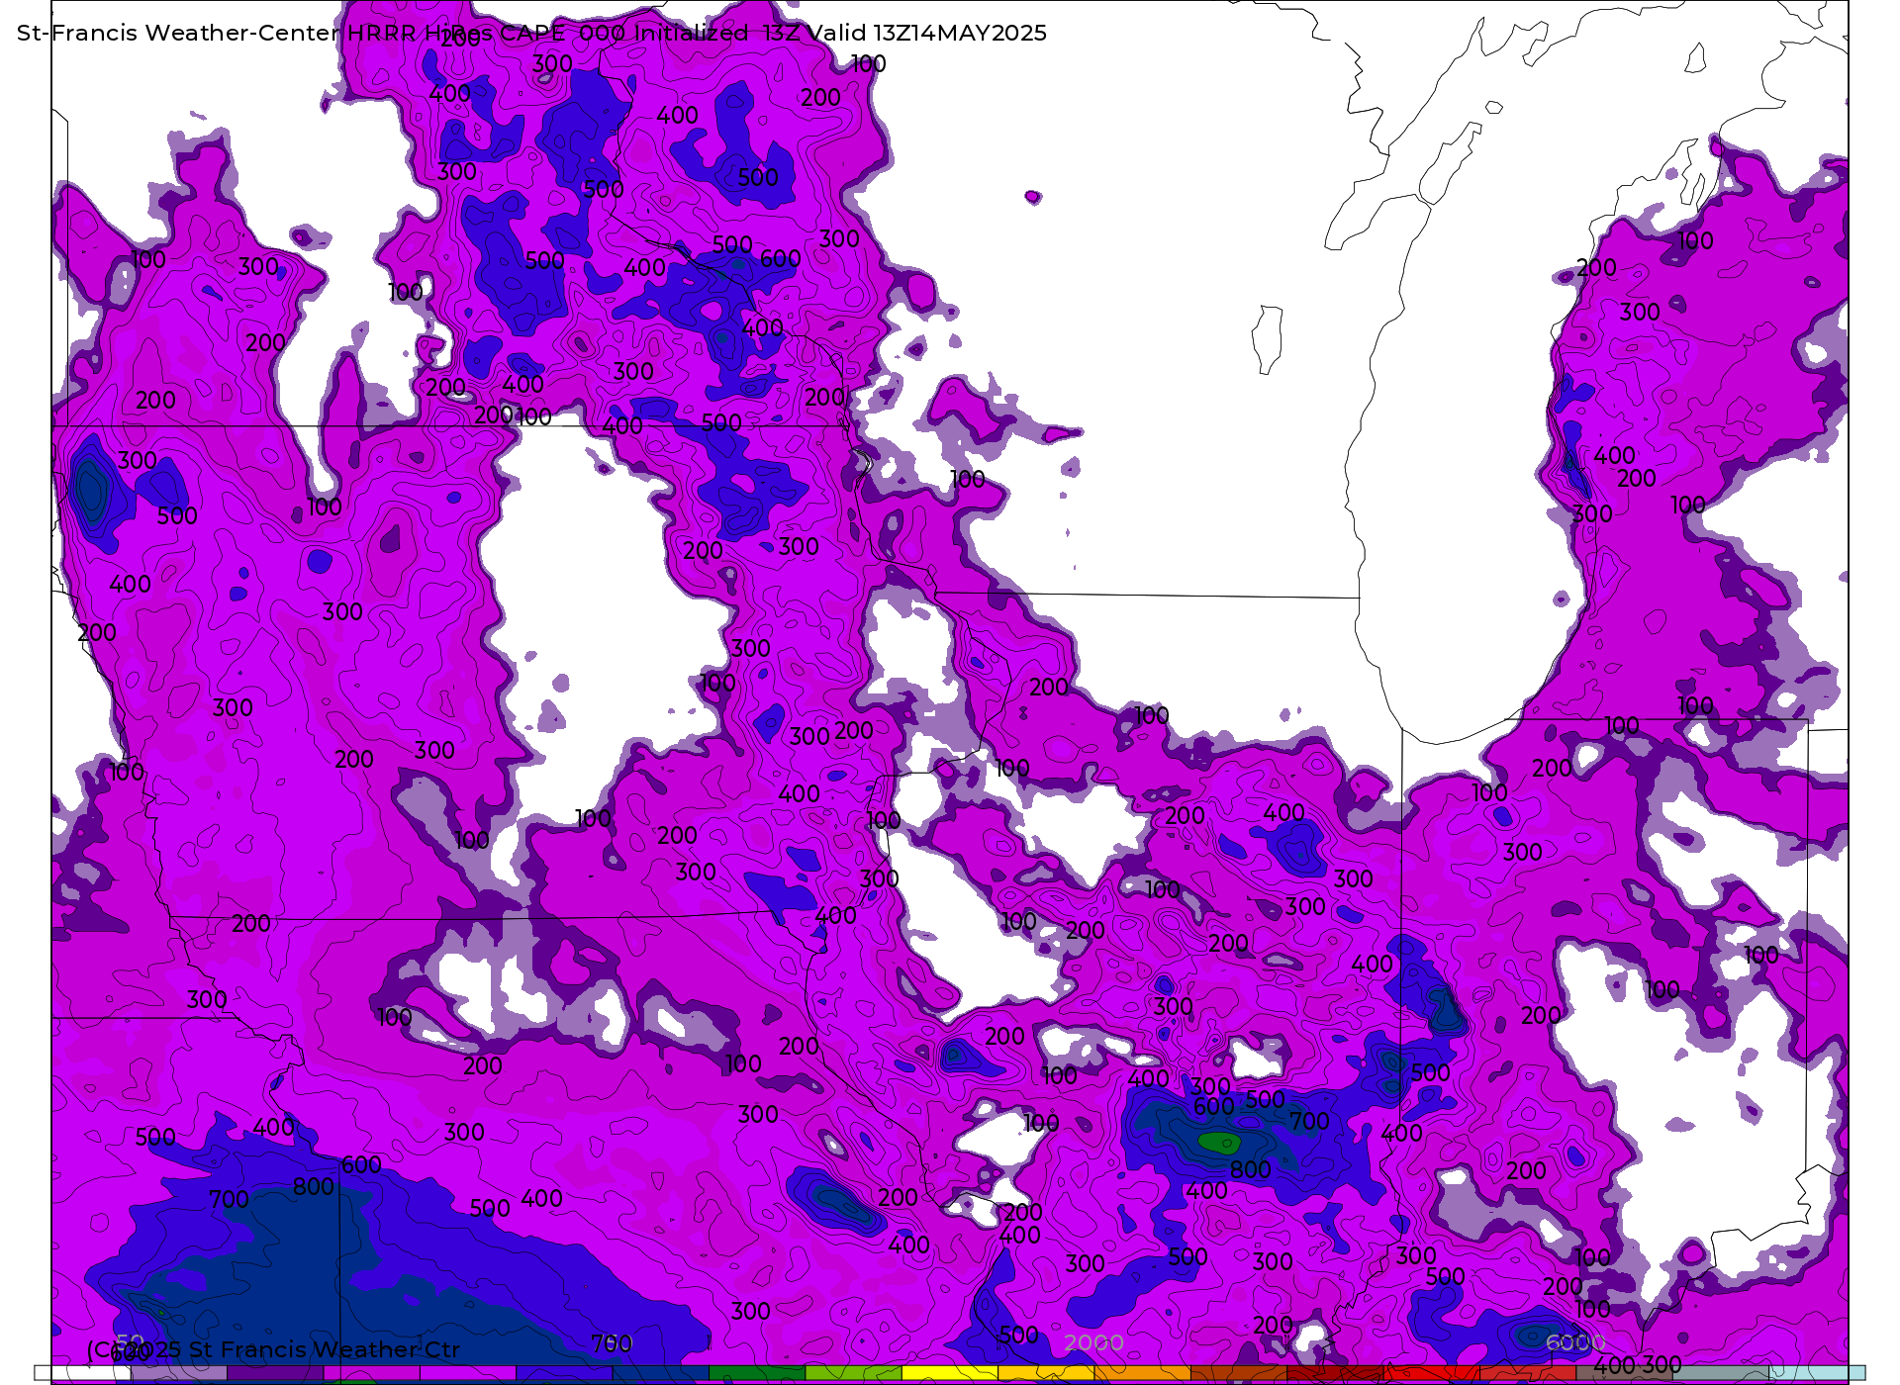1900x1385 pixels.
Task: Click the lime green swatch on the color bar
Action: tap(853, 1373)
